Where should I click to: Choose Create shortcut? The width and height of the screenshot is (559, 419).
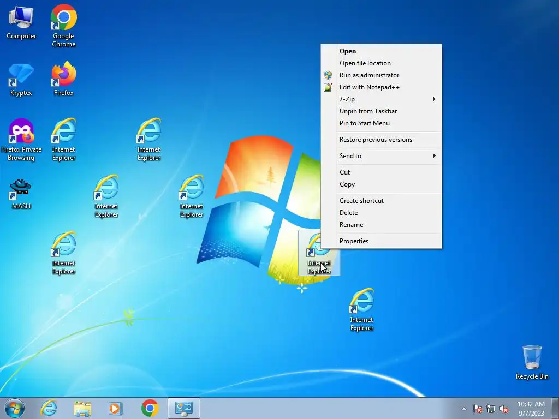click(x=381, y=201)
